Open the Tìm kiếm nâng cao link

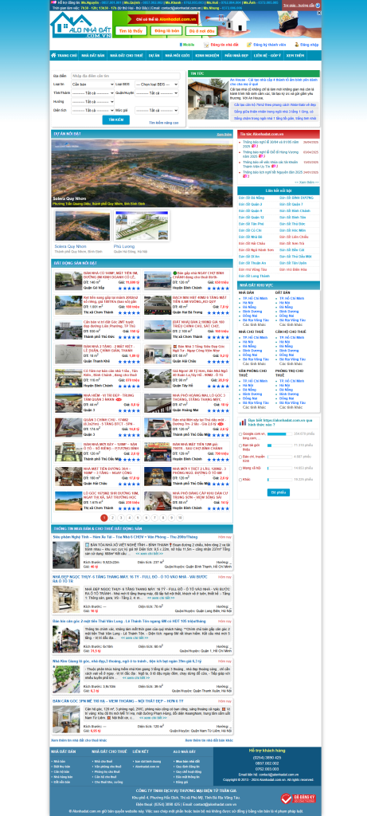pyautogui.click(x=164, y=123)
